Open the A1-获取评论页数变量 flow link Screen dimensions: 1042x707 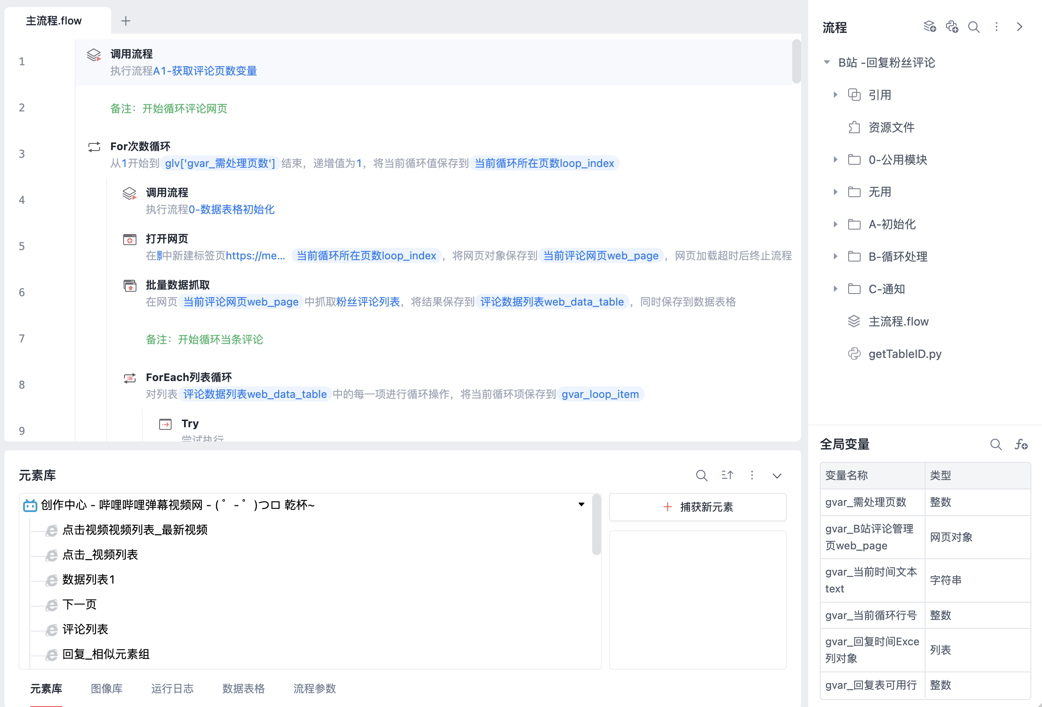click(205, 71)
